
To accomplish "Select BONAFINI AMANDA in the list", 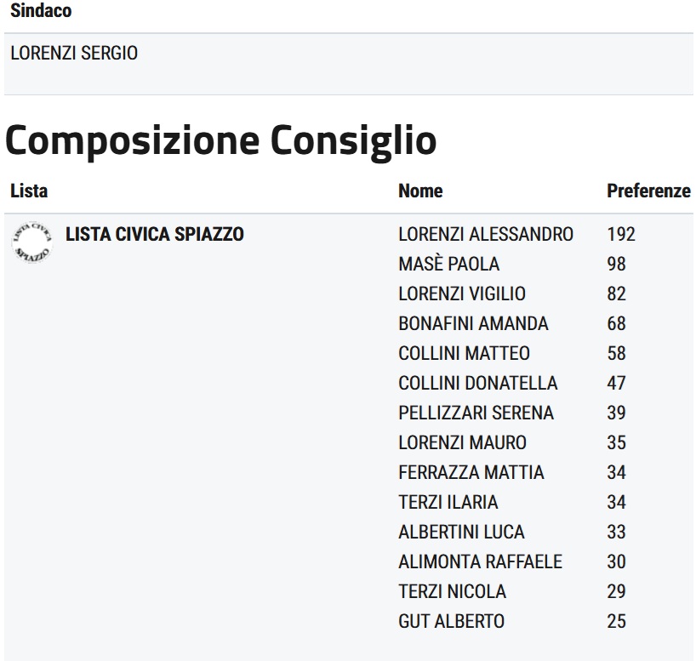I will 473,323.
